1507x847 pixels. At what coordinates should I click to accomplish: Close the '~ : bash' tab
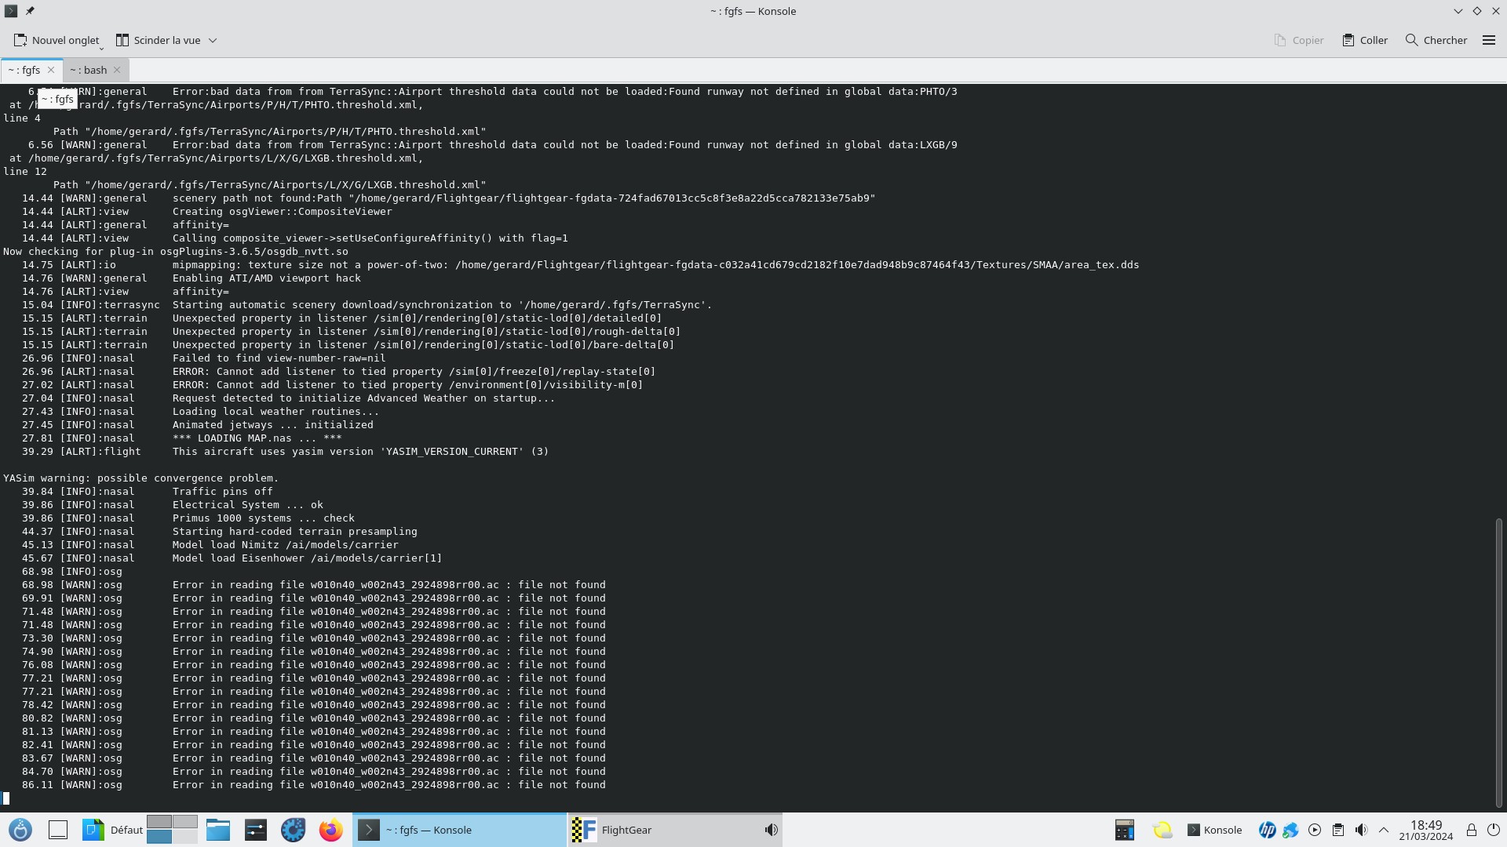(x=117, y=70)
